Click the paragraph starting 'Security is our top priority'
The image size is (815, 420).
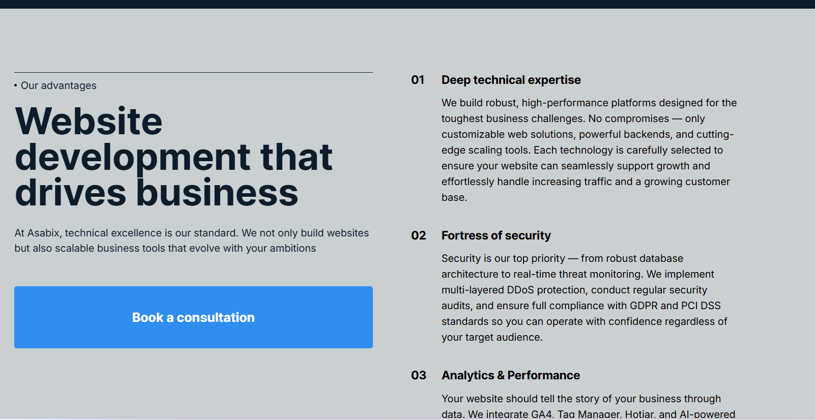tap(584, 298)
